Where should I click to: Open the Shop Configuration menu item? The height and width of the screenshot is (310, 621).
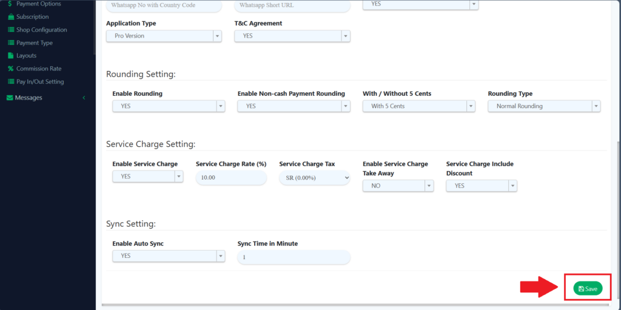[41, 30]
